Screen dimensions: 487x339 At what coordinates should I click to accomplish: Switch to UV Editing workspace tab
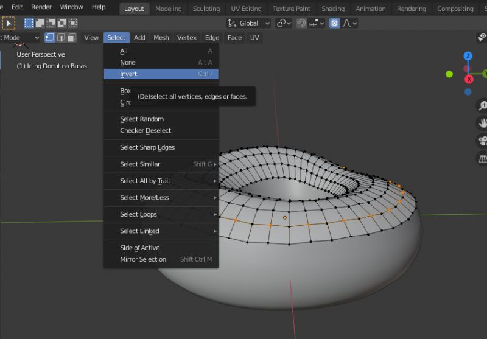[246, 9]
